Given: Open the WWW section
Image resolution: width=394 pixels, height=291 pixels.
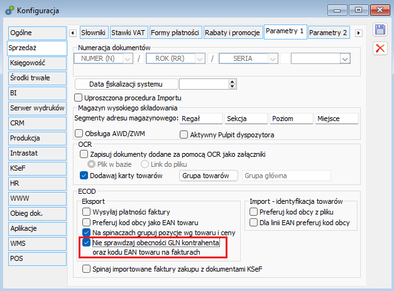Looking at the screenshot, I should [37, 198].
